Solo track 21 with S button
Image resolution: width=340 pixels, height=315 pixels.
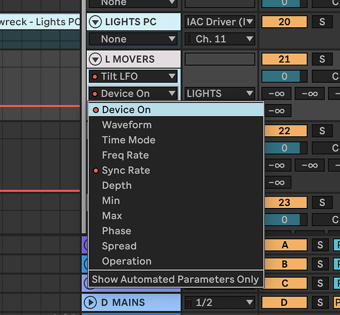[x=322, y=59]
